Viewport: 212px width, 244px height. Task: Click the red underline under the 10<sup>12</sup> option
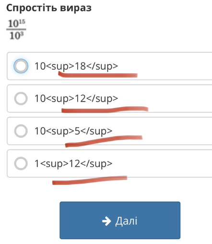105,110
